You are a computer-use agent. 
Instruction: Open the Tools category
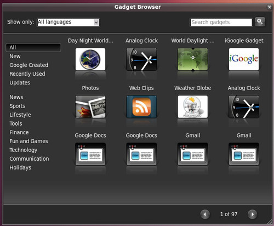pos(16,123)
